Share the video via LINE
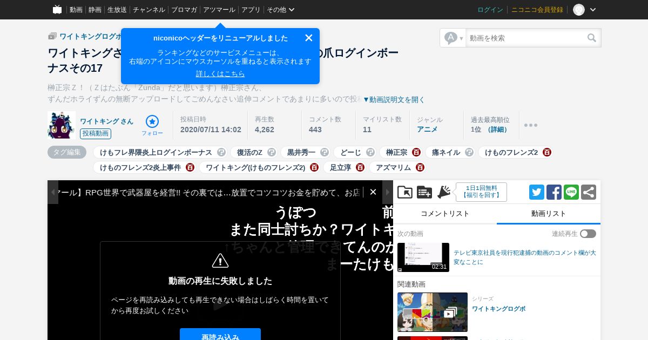The image size is (648, 340). tap(571, 192)
